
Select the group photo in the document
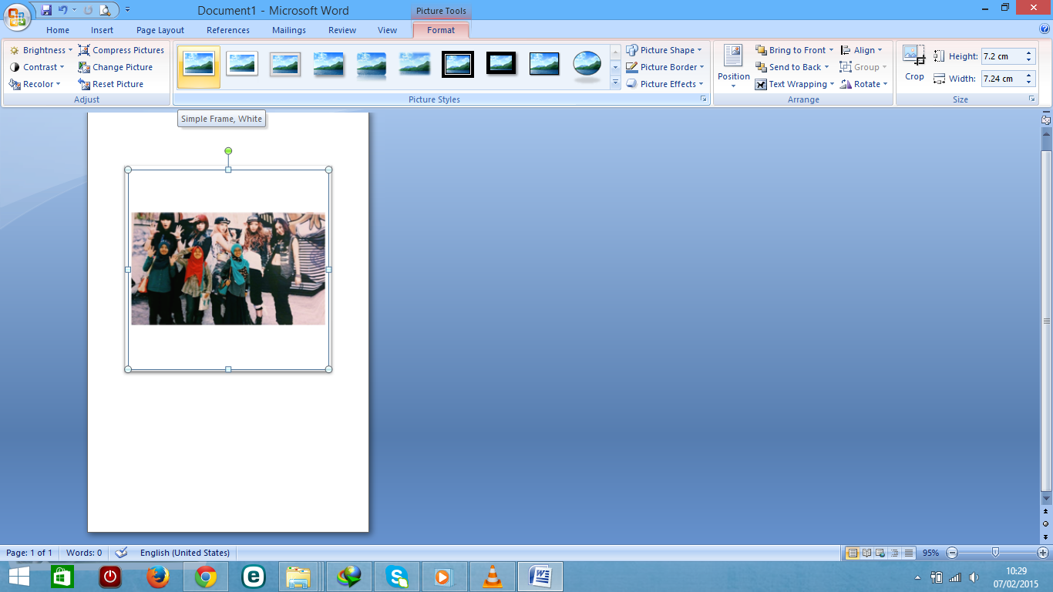click(x=228, y=269)
